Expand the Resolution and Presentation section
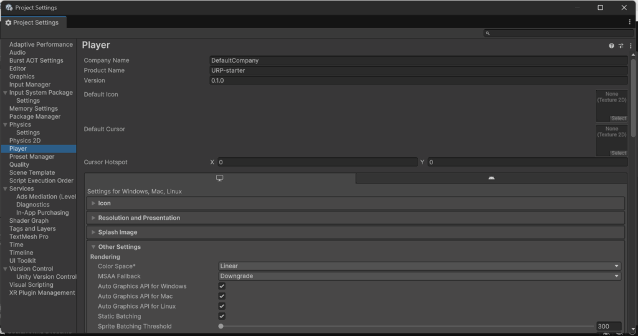The height and width of the screenshot is (336, 638). (x=139, y=218)
